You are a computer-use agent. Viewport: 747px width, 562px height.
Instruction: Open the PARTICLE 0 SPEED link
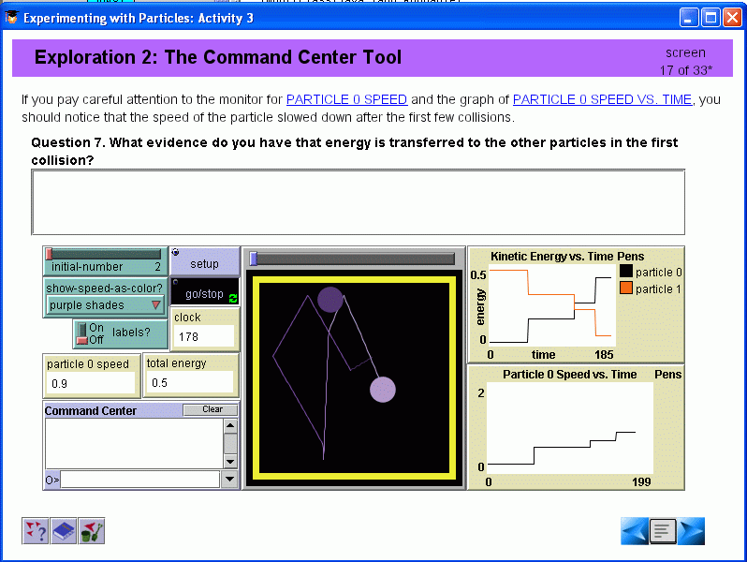[346, 99]
